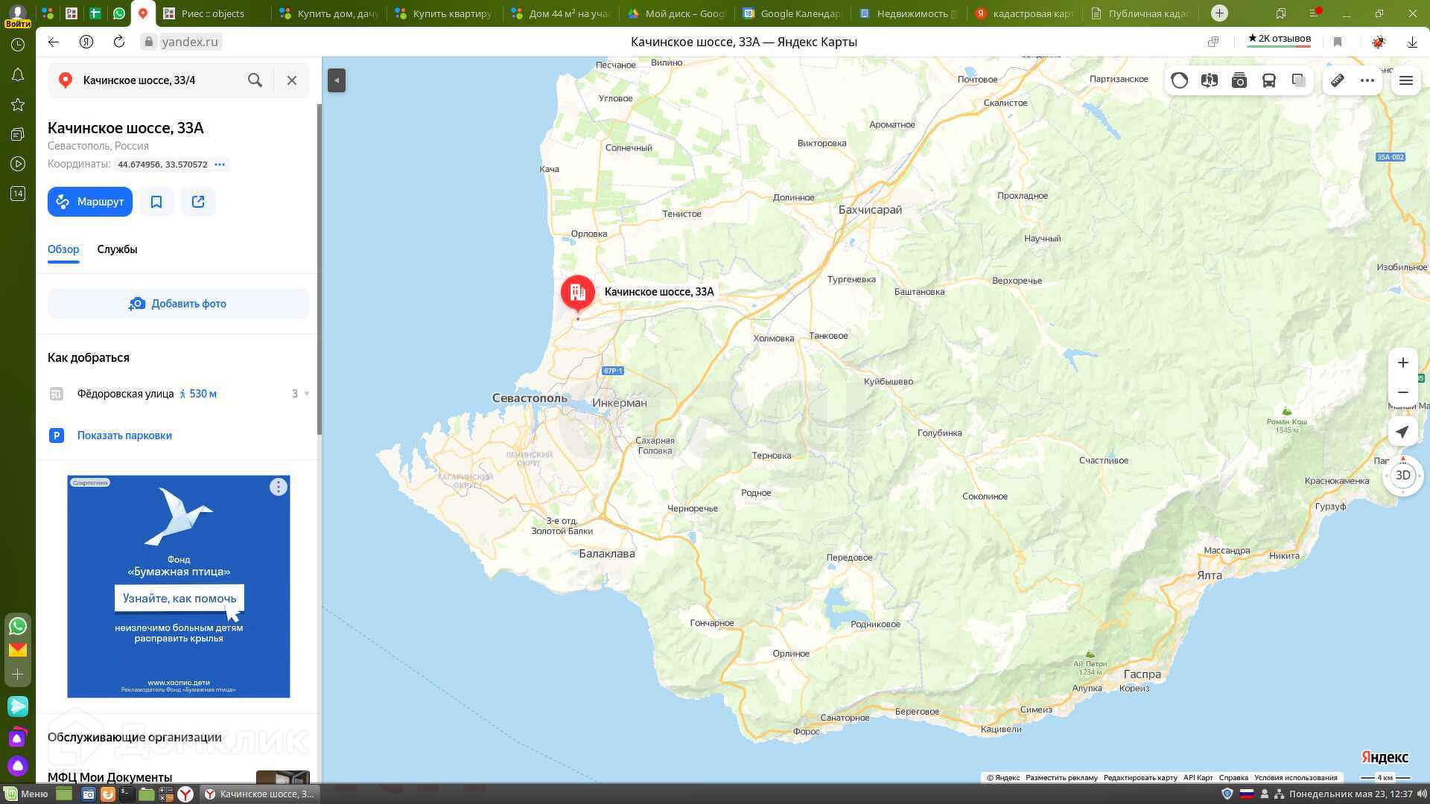Toggle the traffic layer on the map

(x=1179, y=80)
